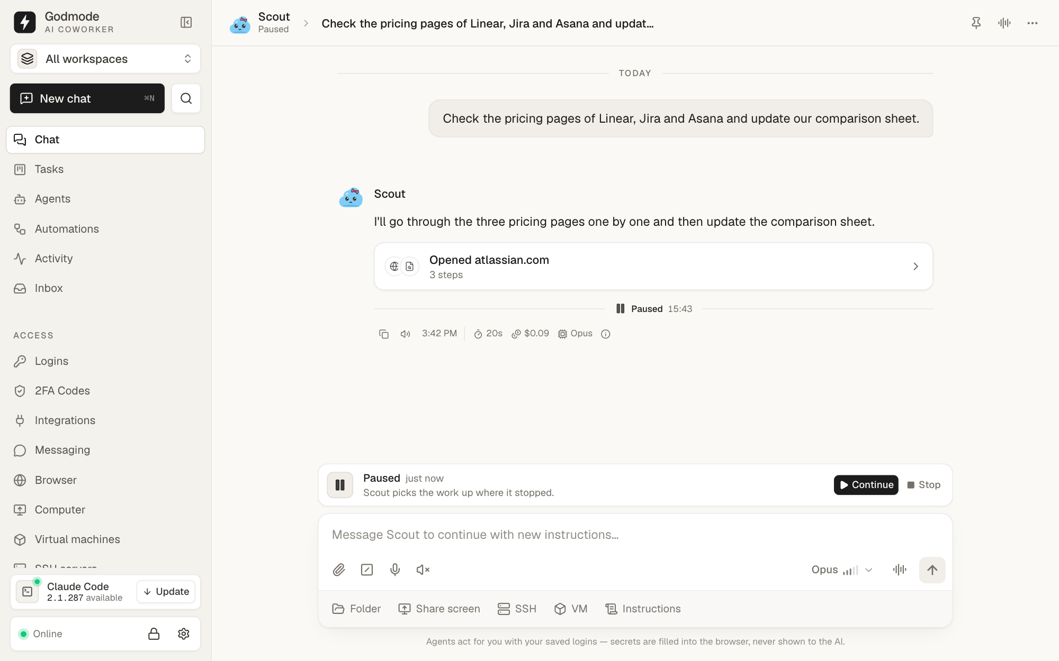This screenshot has height=661, width=1059.
Task: Show message info icon next to Opus
Action: point(606,334)
